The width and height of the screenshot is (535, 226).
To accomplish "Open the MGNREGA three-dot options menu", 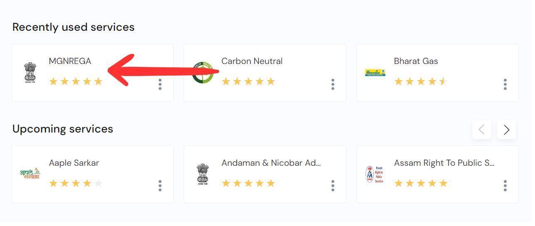I will coord(160,84).
